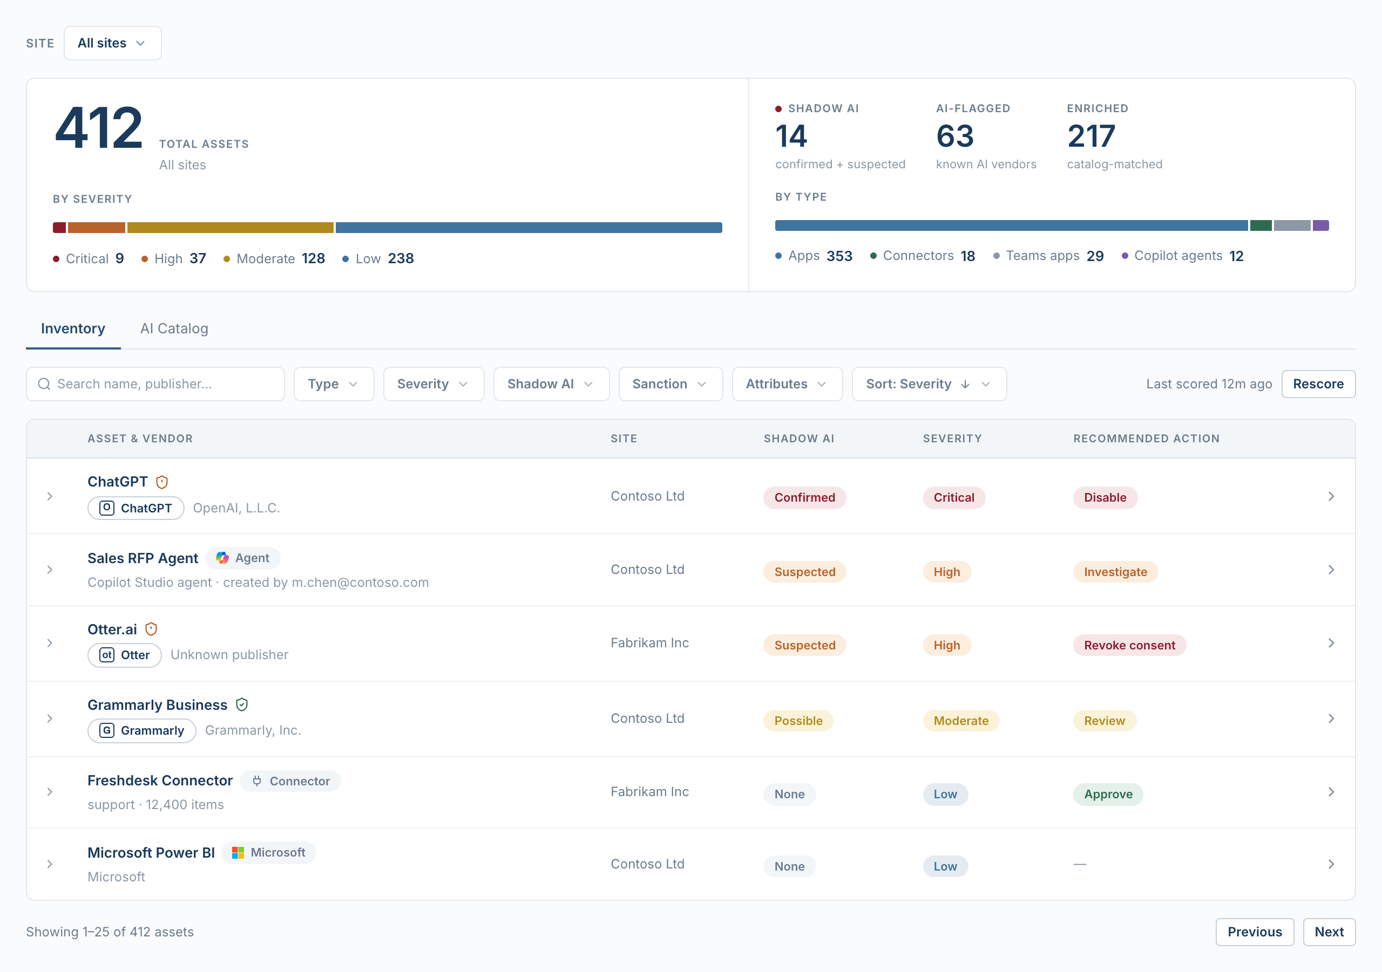
Task: Open the Type filter dropdown
Action: click(334, 384)
